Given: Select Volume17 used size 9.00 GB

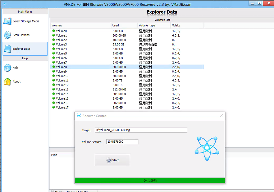Looking at the screenshot, I should click(x=118, y=107).
